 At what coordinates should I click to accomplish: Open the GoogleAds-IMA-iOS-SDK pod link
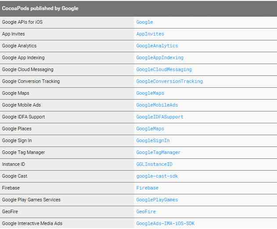pos(165,224)
